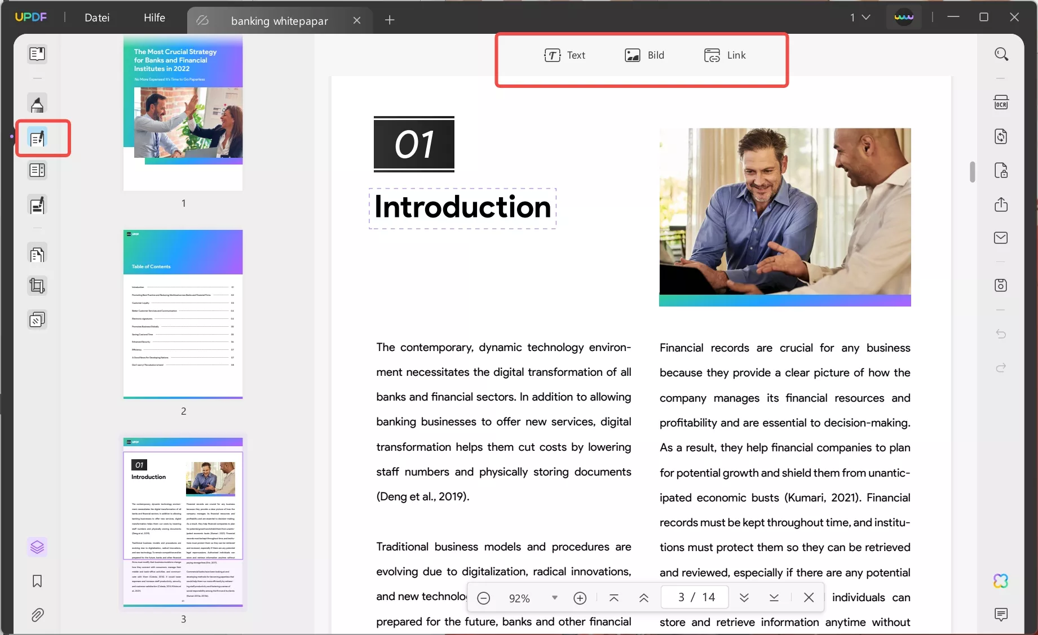
Task: Switch to Edit PDF mode icon
Action: [x=37, y=138]
